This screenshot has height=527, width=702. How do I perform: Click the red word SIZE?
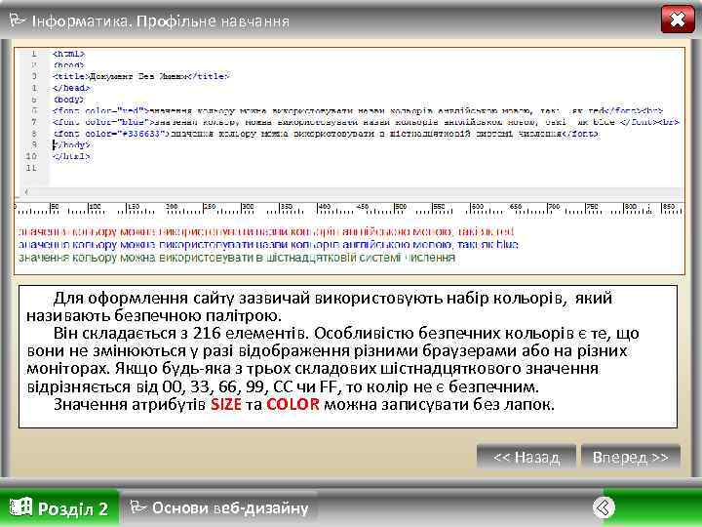pyautogui.click(x=226, y=404)
